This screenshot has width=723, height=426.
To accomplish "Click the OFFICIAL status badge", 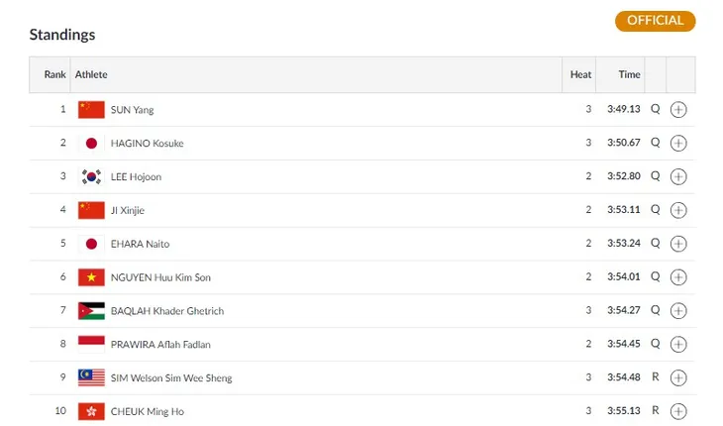I will click(656, 21).
